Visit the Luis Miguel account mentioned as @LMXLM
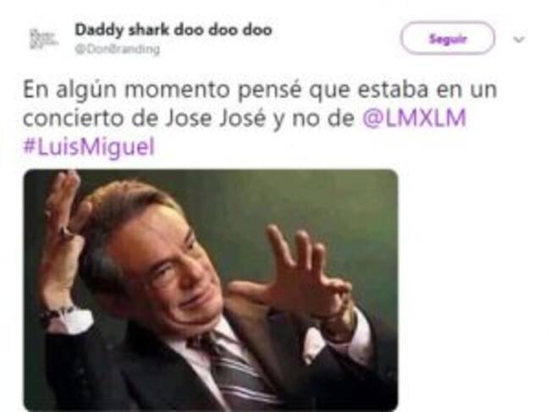The height and width of the screenshot is (412, 550). point(414,118)
